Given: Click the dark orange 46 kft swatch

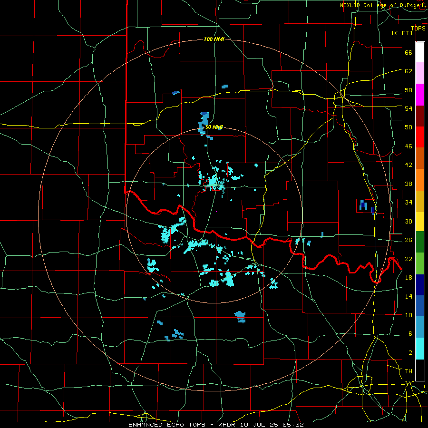Looking at the screenshot, I should [x=420, y=158].
